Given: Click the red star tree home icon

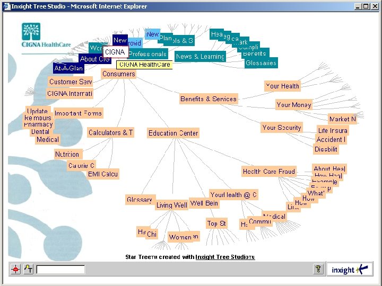Looking at the screenshot, I should (15, 269).
